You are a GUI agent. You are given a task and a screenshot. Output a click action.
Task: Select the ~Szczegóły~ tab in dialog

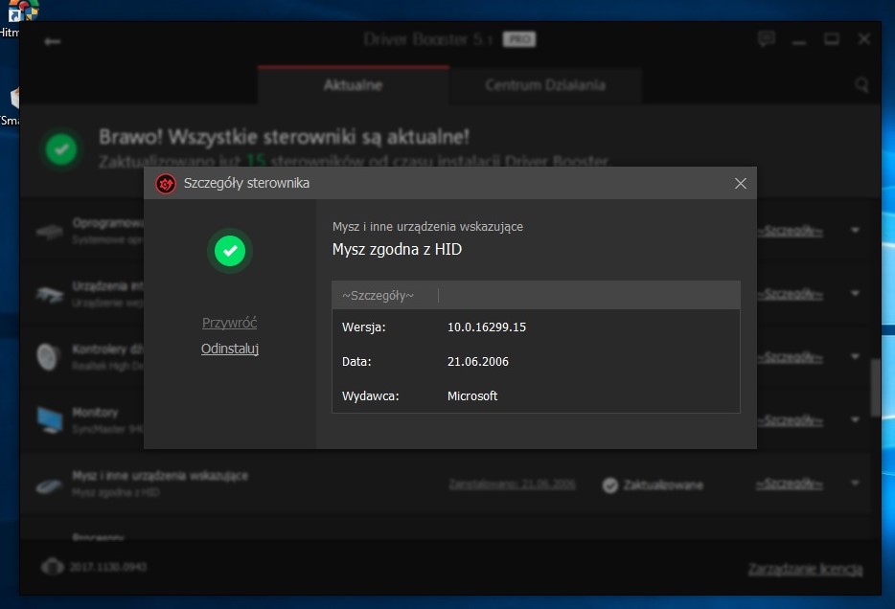(378, 295)
